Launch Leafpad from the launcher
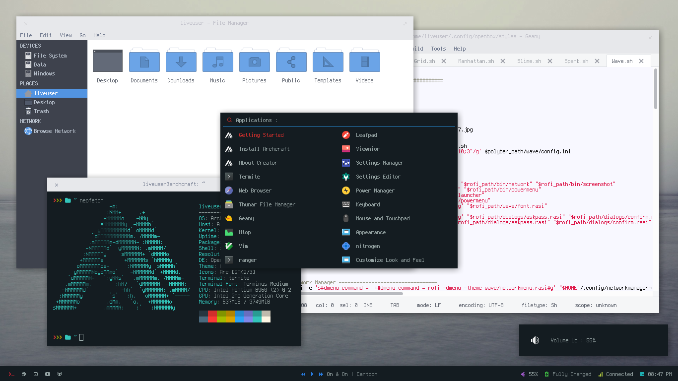Image resolution: width=678 pixels, height=381 pixels. coord(397,135)
